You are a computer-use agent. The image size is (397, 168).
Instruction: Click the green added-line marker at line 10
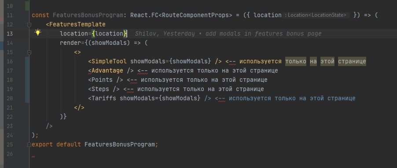coord(27,6)
